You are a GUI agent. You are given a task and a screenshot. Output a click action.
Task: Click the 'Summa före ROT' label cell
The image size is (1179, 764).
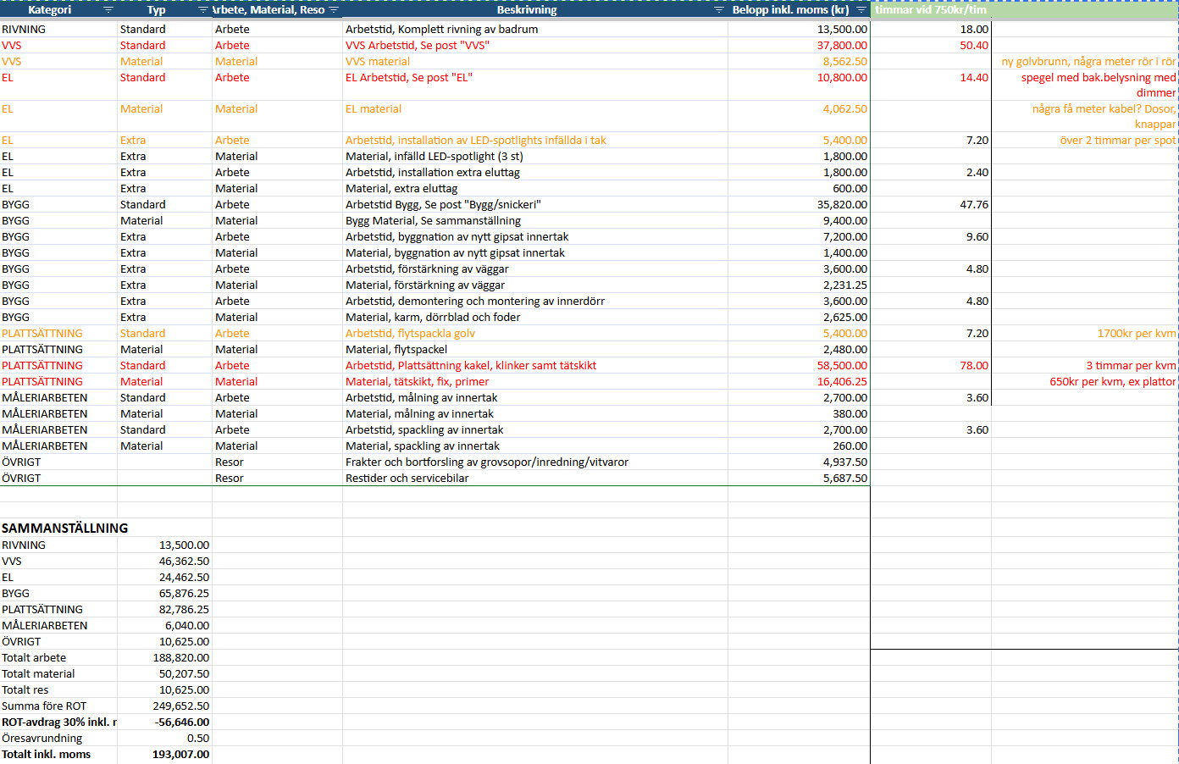[x=58, y=706]
